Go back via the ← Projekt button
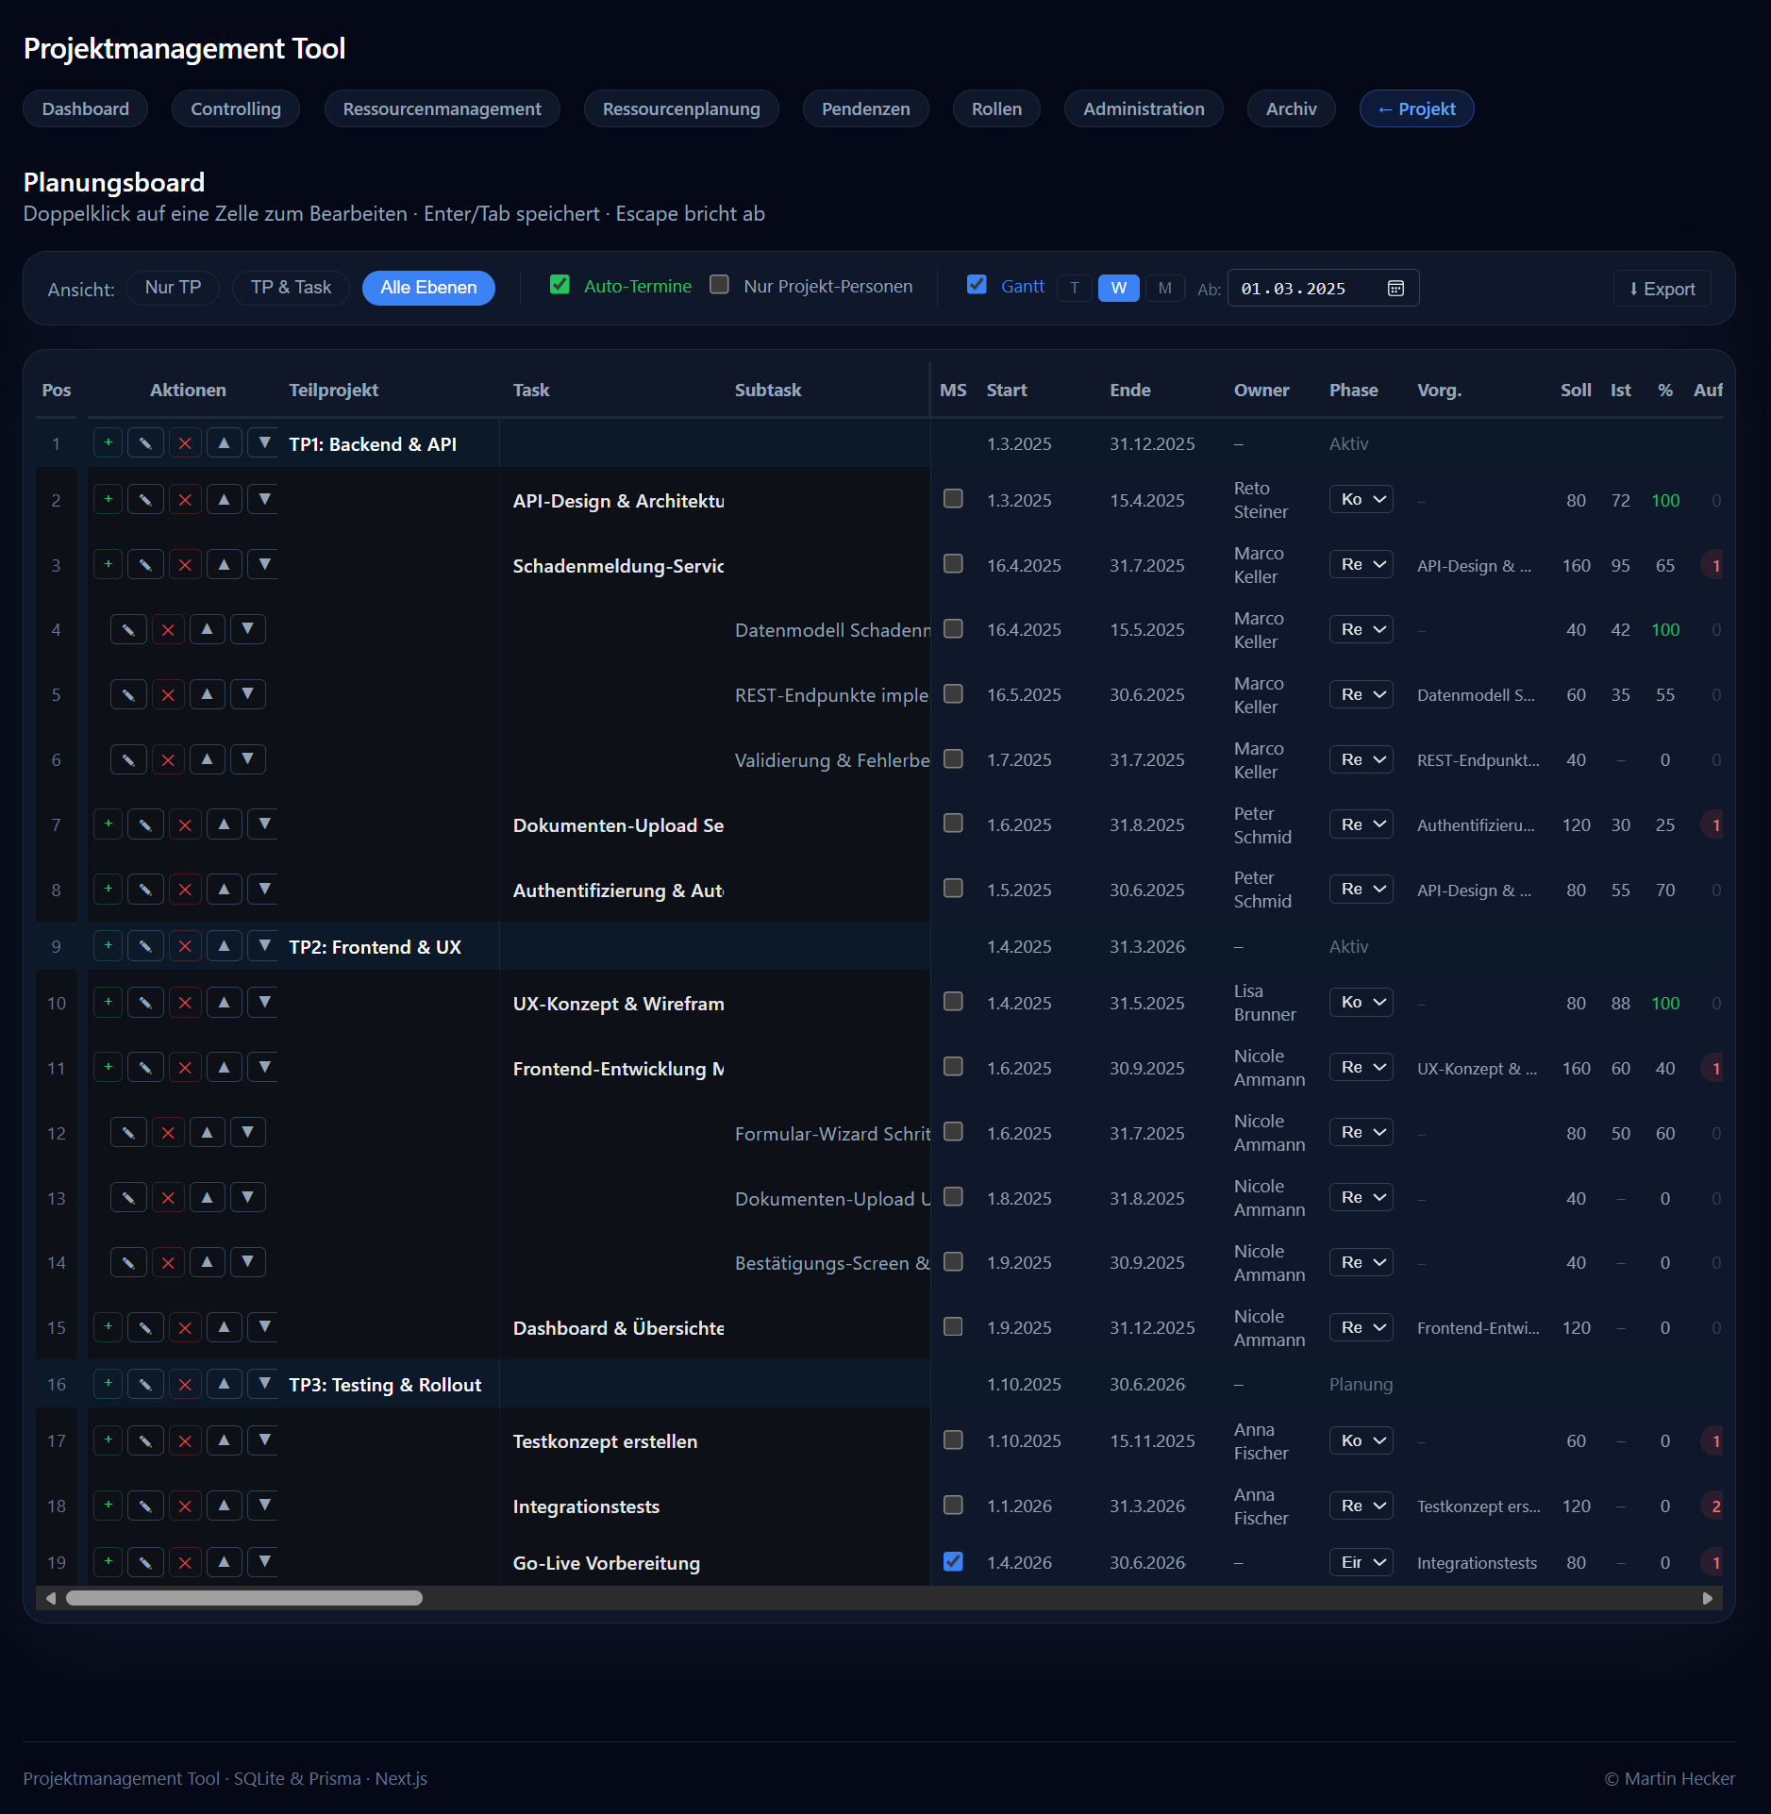This screenshot has width=1771, height=1814. pos(1416,108)
